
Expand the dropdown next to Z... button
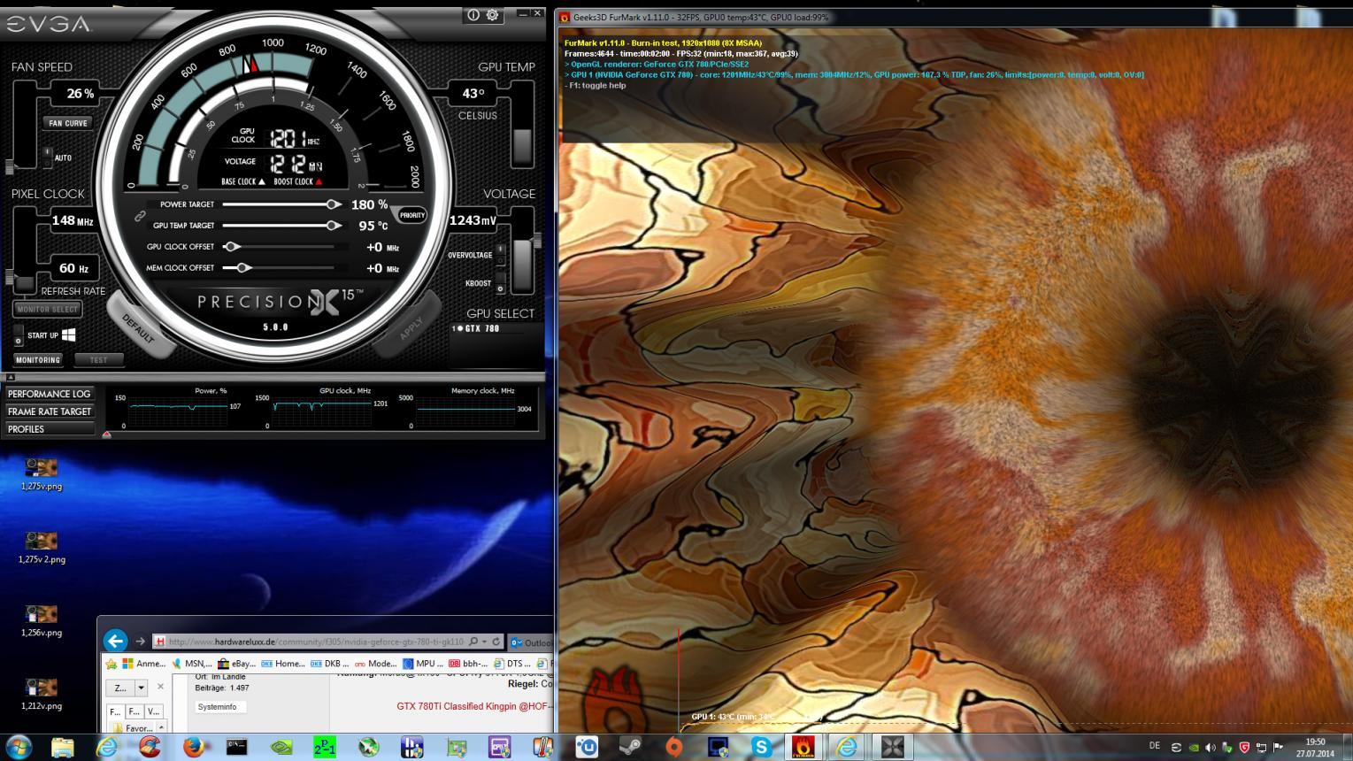(x=141, y=688)
